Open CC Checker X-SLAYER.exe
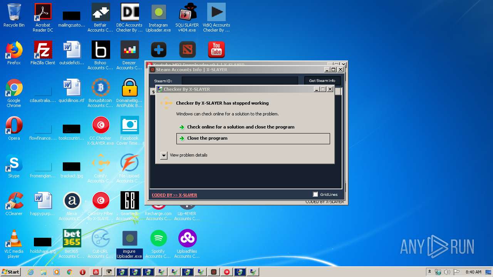The image size is (493, 277). tap(101, 131)
